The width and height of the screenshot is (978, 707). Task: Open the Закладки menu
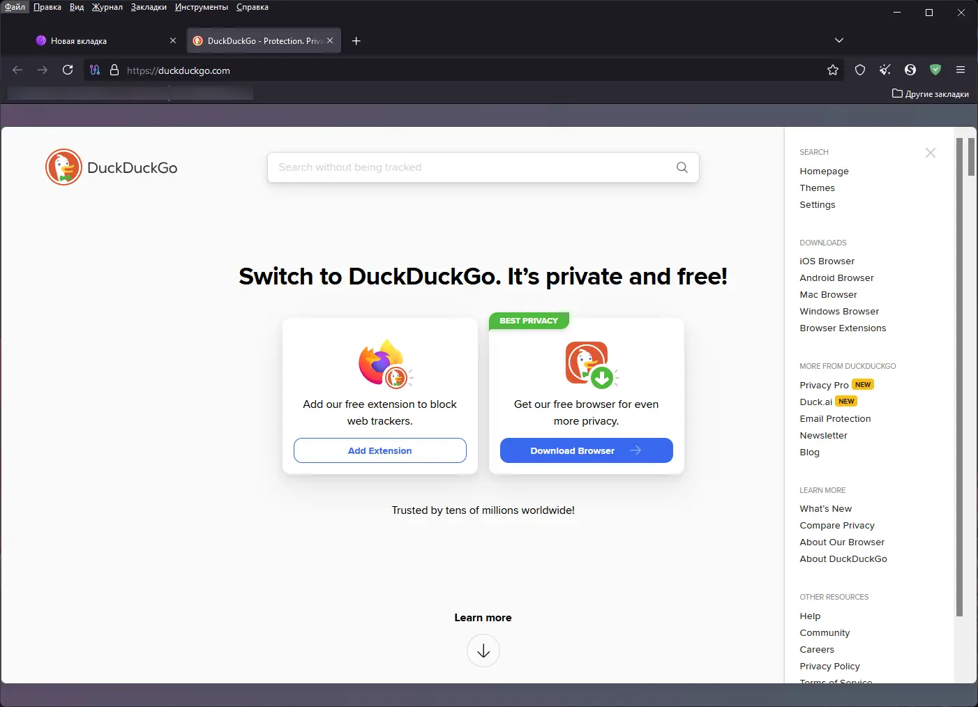[149, 7]
